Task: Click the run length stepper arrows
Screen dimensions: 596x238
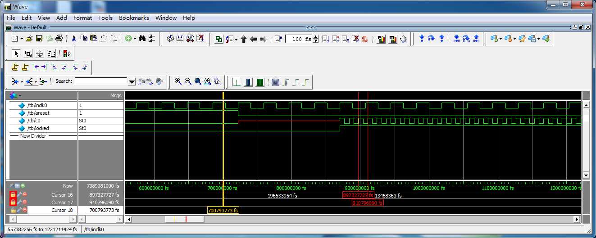Action: pos(315,39)
